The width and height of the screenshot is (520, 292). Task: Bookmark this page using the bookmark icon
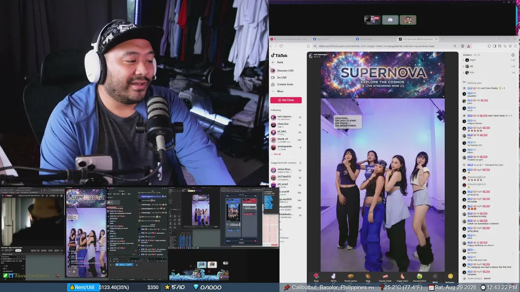(x=308, y=46)
